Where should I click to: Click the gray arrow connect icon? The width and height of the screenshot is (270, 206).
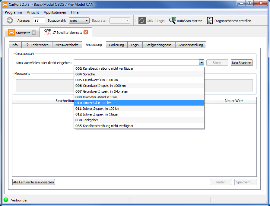[x=10, y=21]
